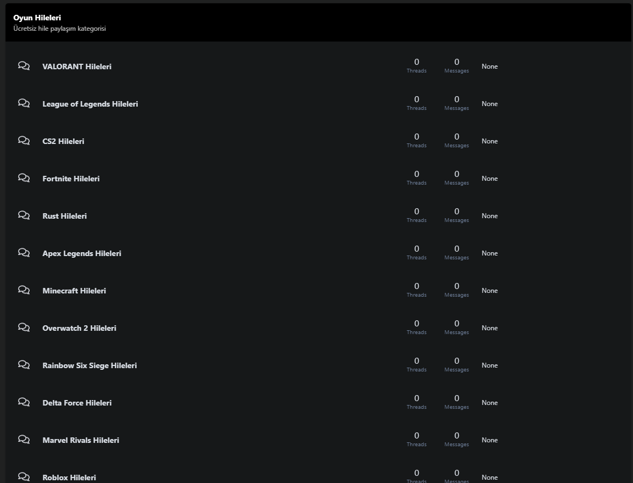The height and width of the screenshot is (483, 633).
Task: Click the None label in League of Legends row
Action: coord(489,104)
